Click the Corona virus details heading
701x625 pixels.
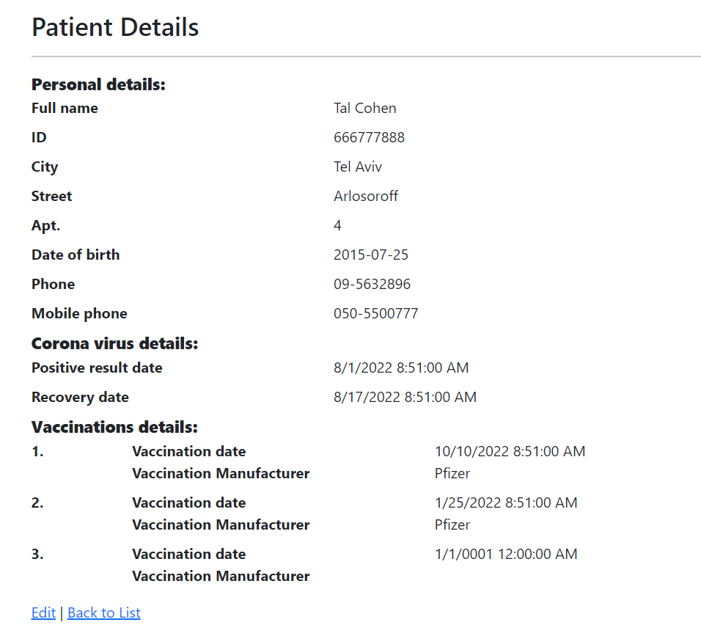tap(114, 343)
